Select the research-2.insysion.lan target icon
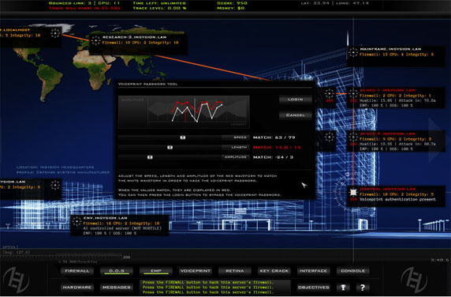Screen dimensions: 451x297 95,40
